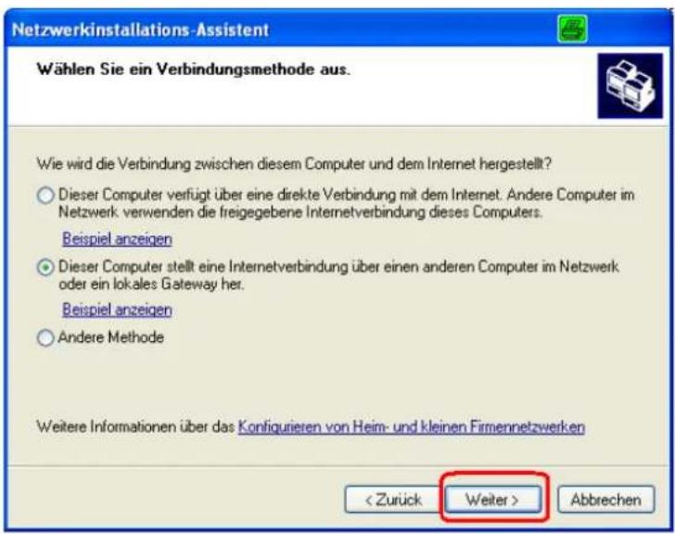Click the green printer icon in title bar

[572, 29]
